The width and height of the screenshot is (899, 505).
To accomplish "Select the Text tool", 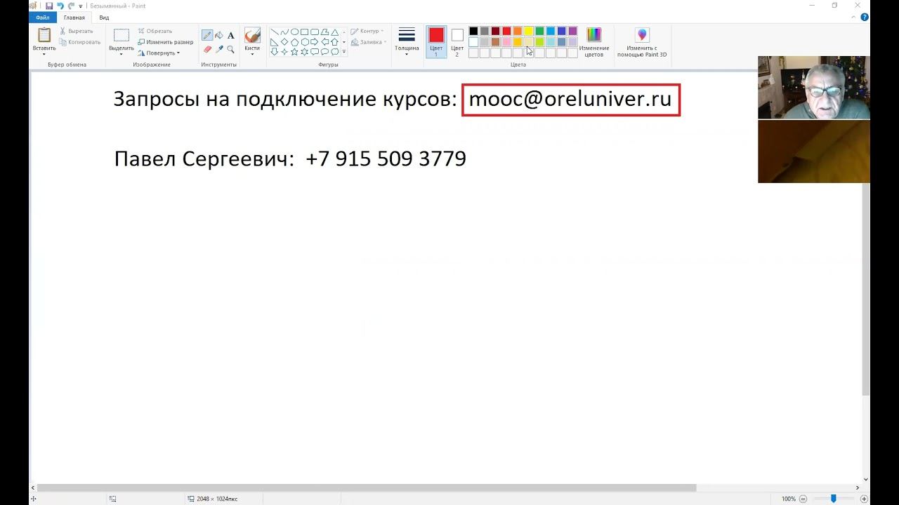I will [230, 35].
